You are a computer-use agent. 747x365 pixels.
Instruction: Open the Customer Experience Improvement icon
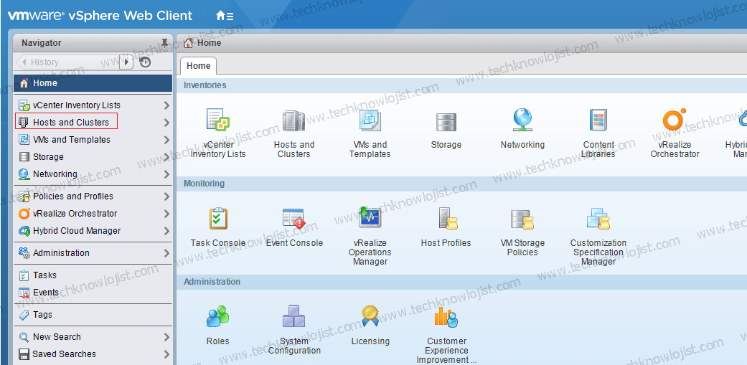446,316
